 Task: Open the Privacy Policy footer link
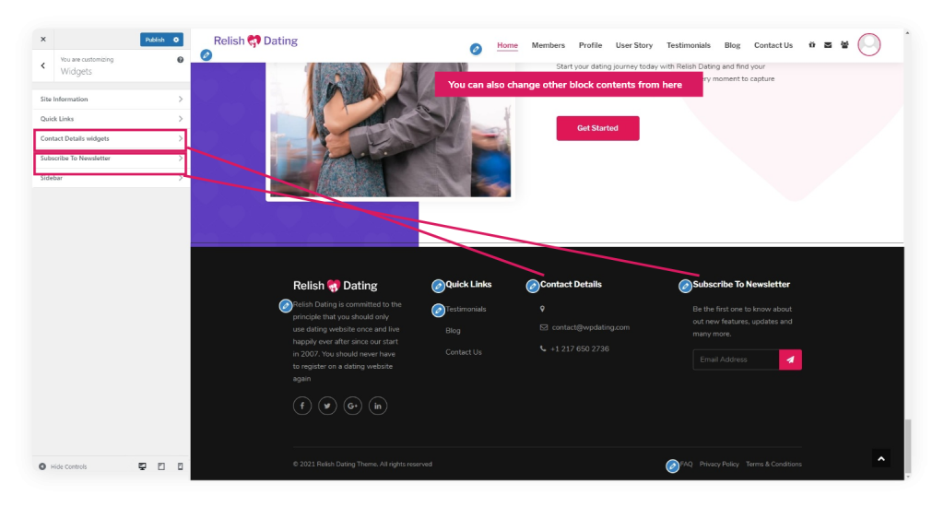tap(719, 465)
